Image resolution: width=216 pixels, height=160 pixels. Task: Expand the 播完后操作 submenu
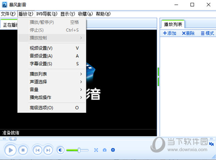pyautogui.click(x=52, y=98)
